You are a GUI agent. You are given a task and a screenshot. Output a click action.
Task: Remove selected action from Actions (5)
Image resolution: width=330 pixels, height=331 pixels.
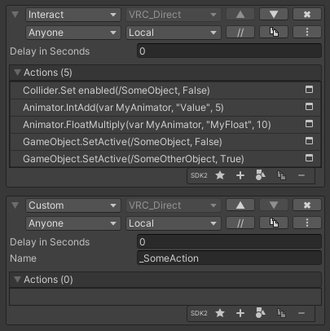(301, 175)
